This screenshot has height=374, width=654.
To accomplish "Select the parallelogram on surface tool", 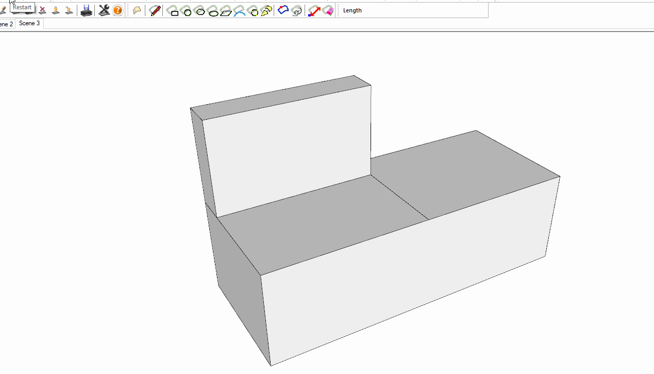I will 226,11.
